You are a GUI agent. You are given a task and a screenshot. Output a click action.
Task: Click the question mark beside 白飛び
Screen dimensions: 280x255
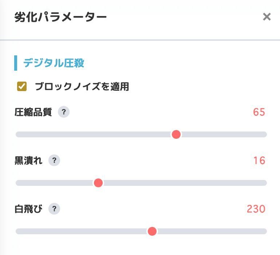click(54, 209)
